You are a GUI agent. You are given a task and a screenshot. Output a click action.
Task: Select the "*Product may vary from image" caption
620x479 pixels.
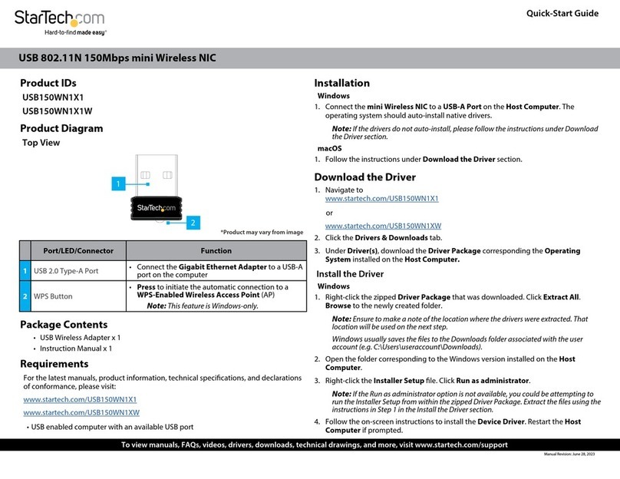(262, 232)
